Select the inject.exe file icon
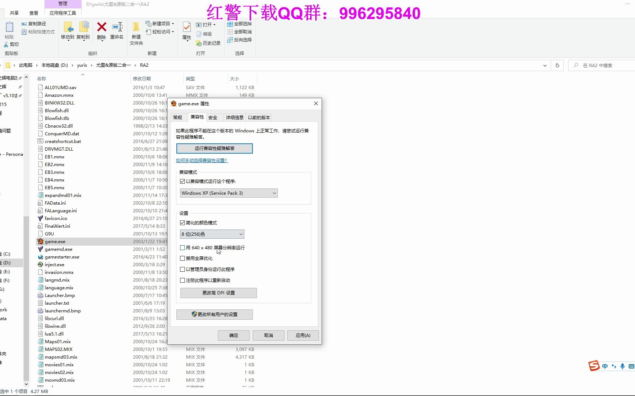 (x=40, y=265)
